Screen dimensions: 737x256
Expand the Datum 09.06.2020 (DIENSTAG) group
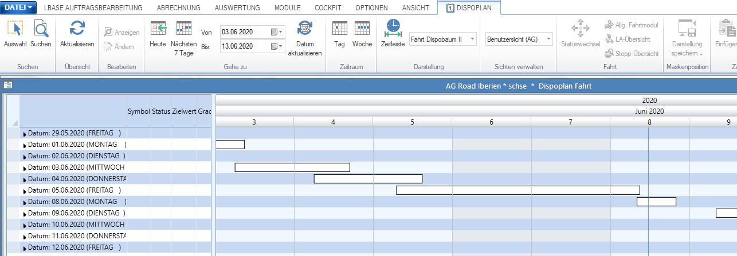tap(25, 214)
